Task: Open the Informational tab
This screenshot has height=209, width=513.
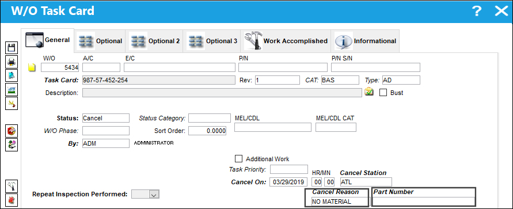Action: point(366,41)
